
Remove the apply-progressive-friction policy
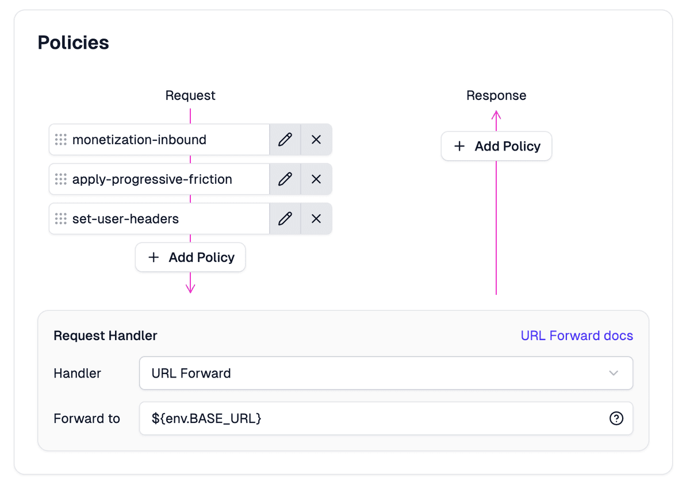coord(316,179)
